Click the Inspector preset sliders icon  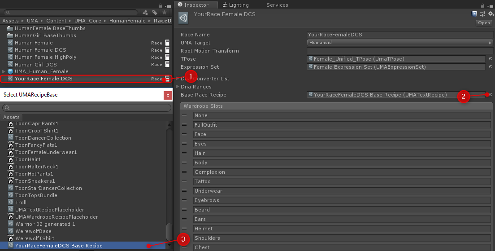[482, 14]
